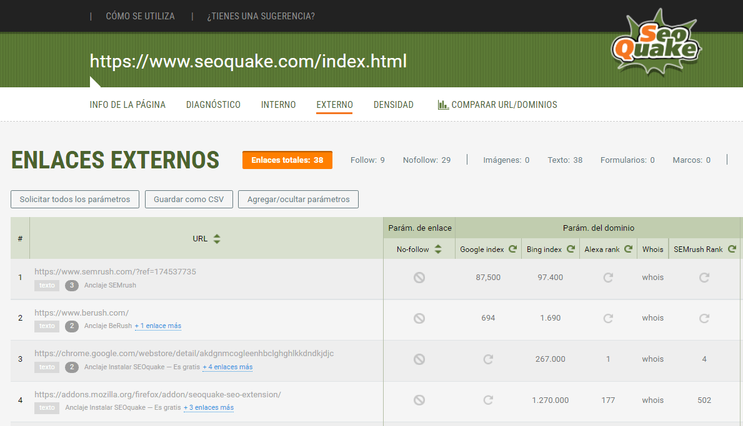This screenshot has width=743, height=426.
Task: Refresh the Google index for the Mozilla addons link
Action: click(487, 400)
